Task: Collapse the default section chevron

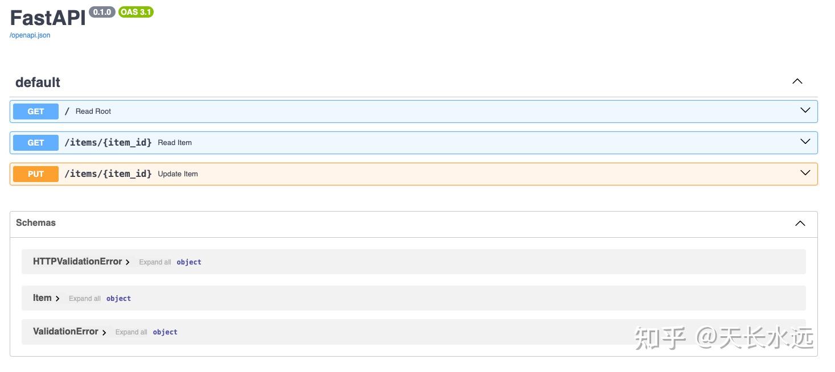Action: (x=797, y=81)
